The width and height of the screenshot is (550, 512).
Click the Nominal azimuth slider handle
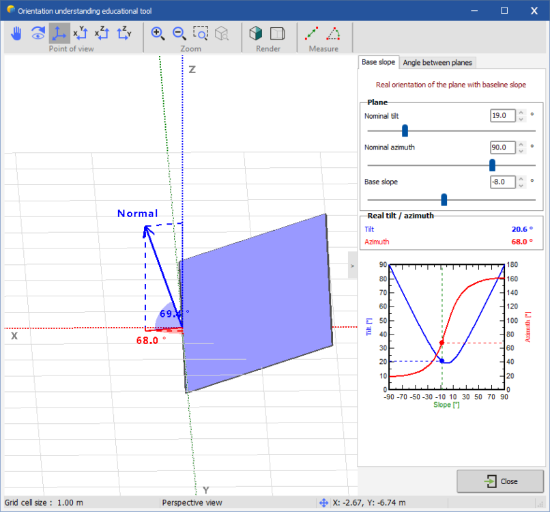(492, 165)
